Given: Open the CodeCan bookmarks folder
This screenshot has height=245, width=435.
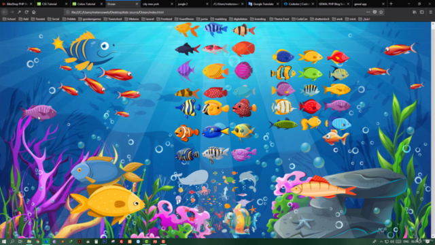Looking at the screenshot, I should (x=300, y=19).
